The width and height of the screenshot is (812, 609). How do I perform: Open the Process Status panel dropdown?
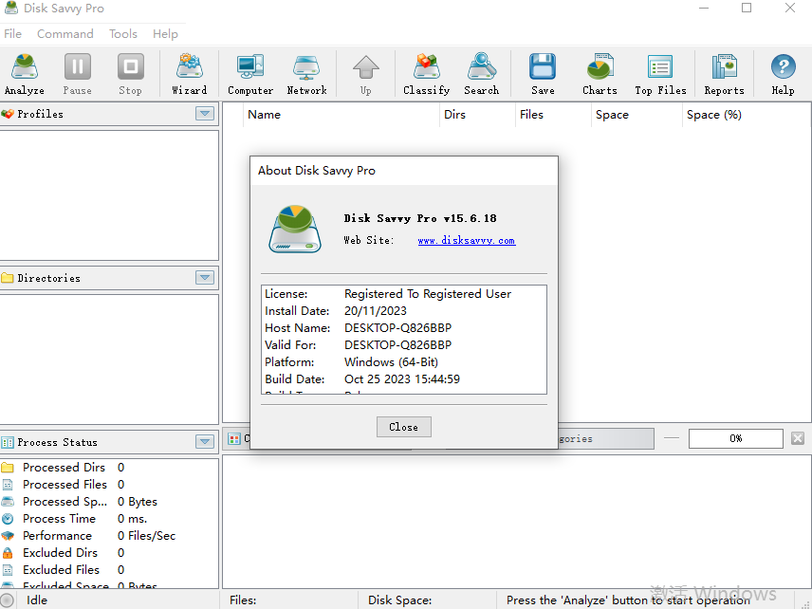point(204,441)
